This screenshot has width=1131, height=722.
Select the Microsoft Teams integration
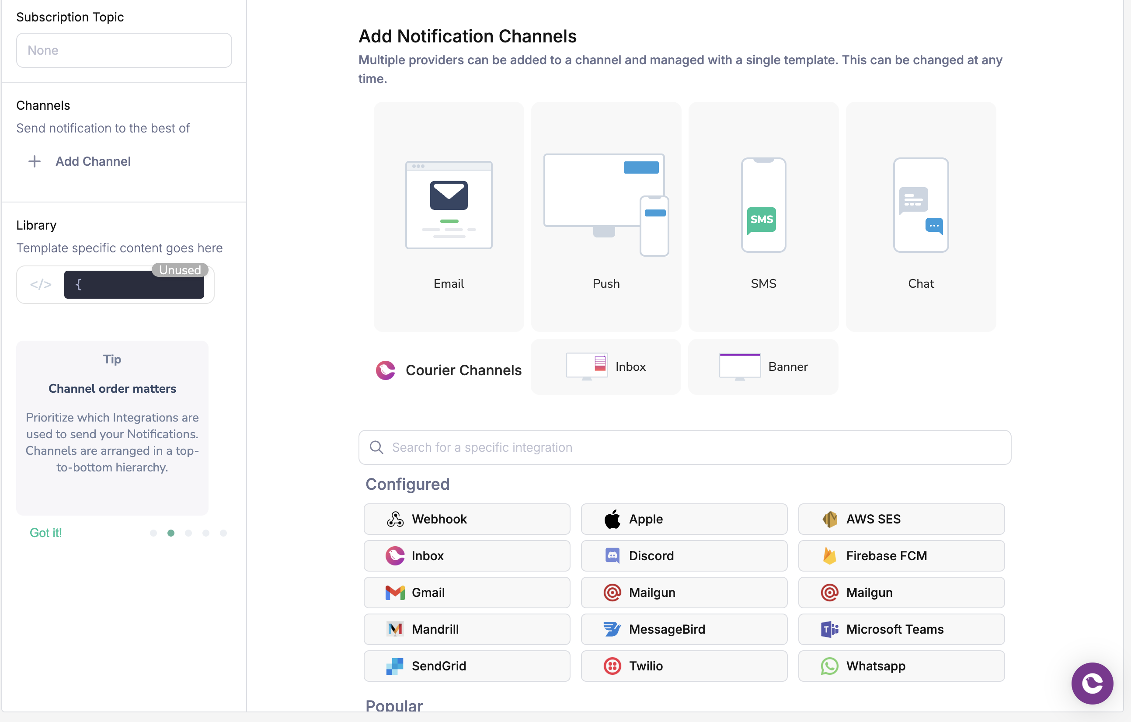coord(901,629)
